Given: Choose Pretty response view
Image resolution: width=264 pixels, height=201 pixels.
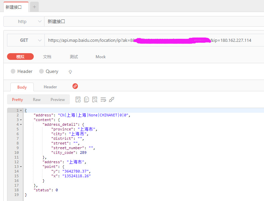Looking at the screenshot, I should pos(17,100).
